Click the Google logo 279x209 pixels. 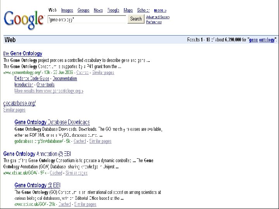(x=24, y=20)
